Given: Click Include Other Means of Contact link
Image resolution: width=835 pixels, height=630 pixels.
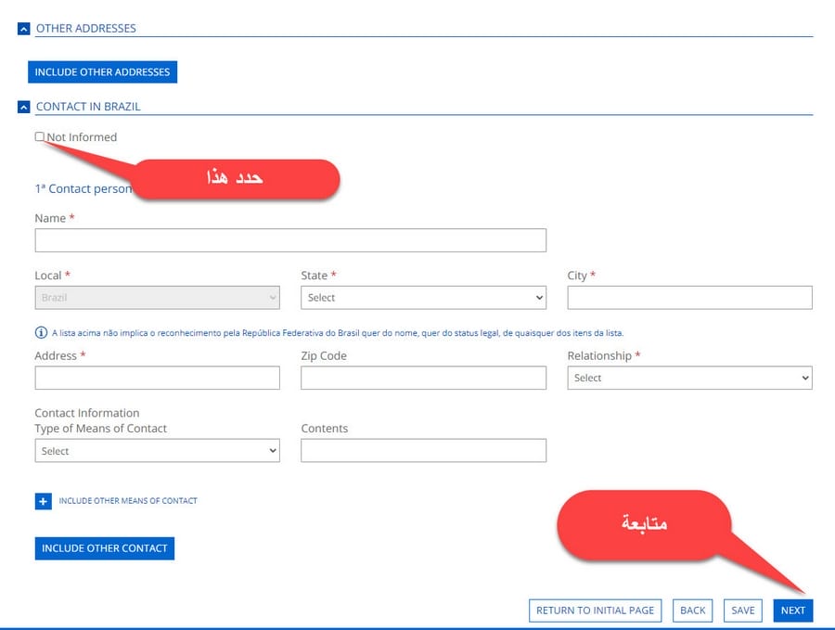Looking at the screenshot, I should (128, 501).
